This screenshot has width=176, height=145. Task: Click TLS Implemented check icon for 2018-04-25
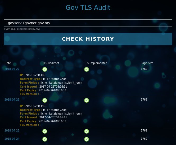pyautogui.click(x=87, y=131)
